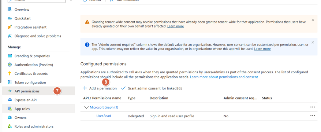Click the Admin consent req... column header
321x132 pixels.
(240, 98)
